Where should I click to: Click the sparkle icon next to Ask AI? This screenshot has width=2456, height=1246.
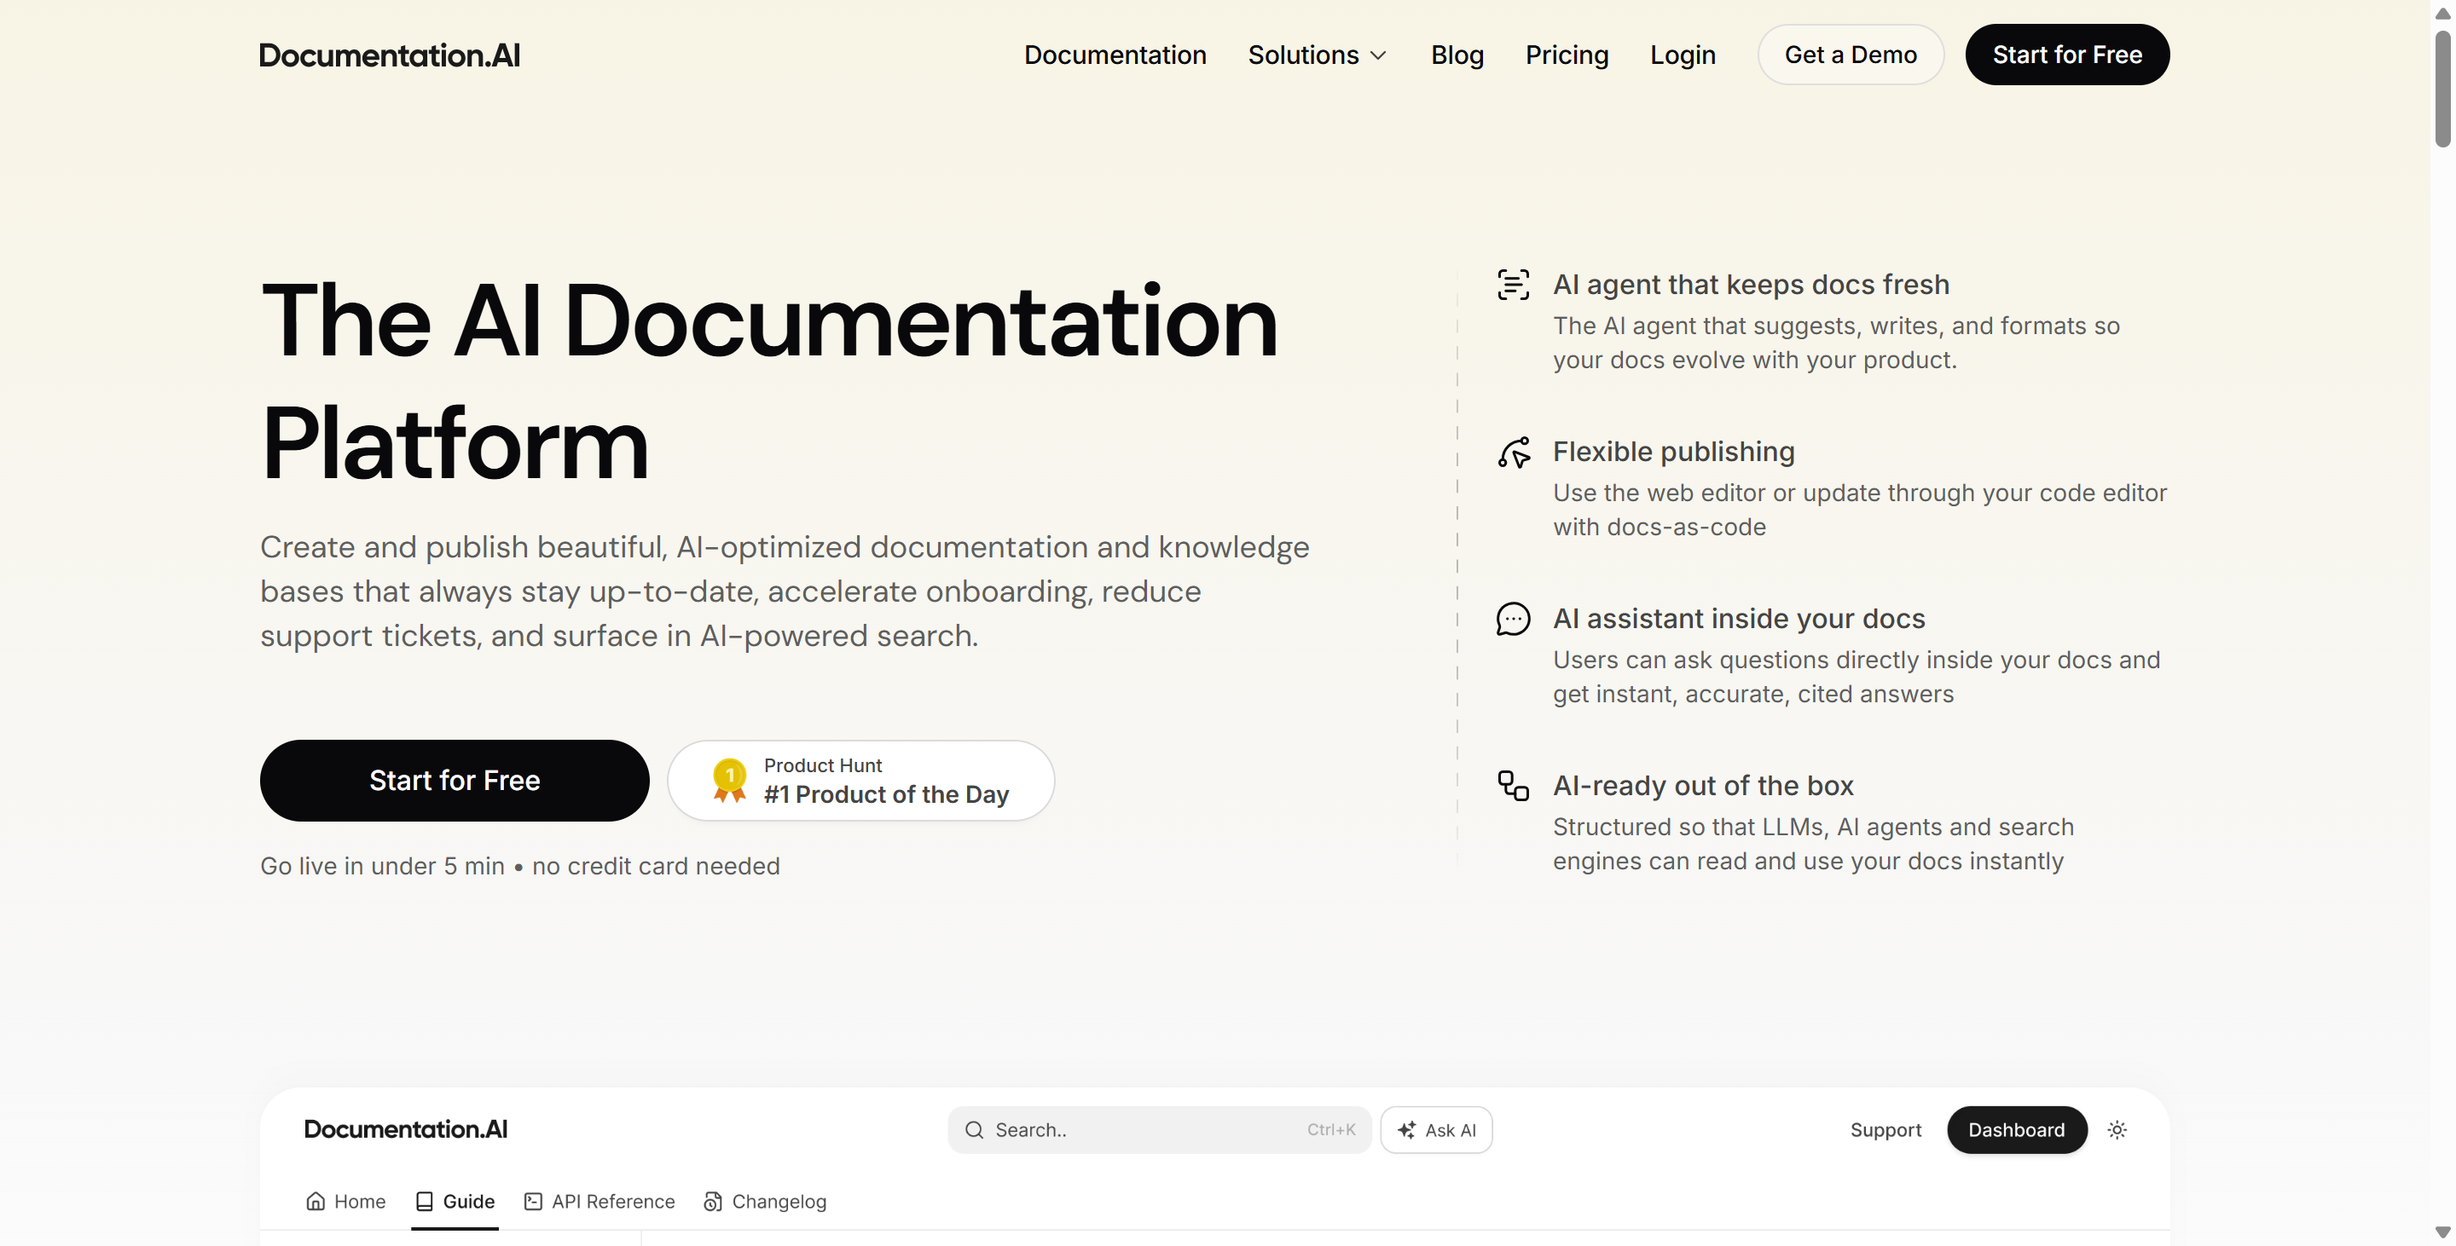[x=1408, y=1129]
